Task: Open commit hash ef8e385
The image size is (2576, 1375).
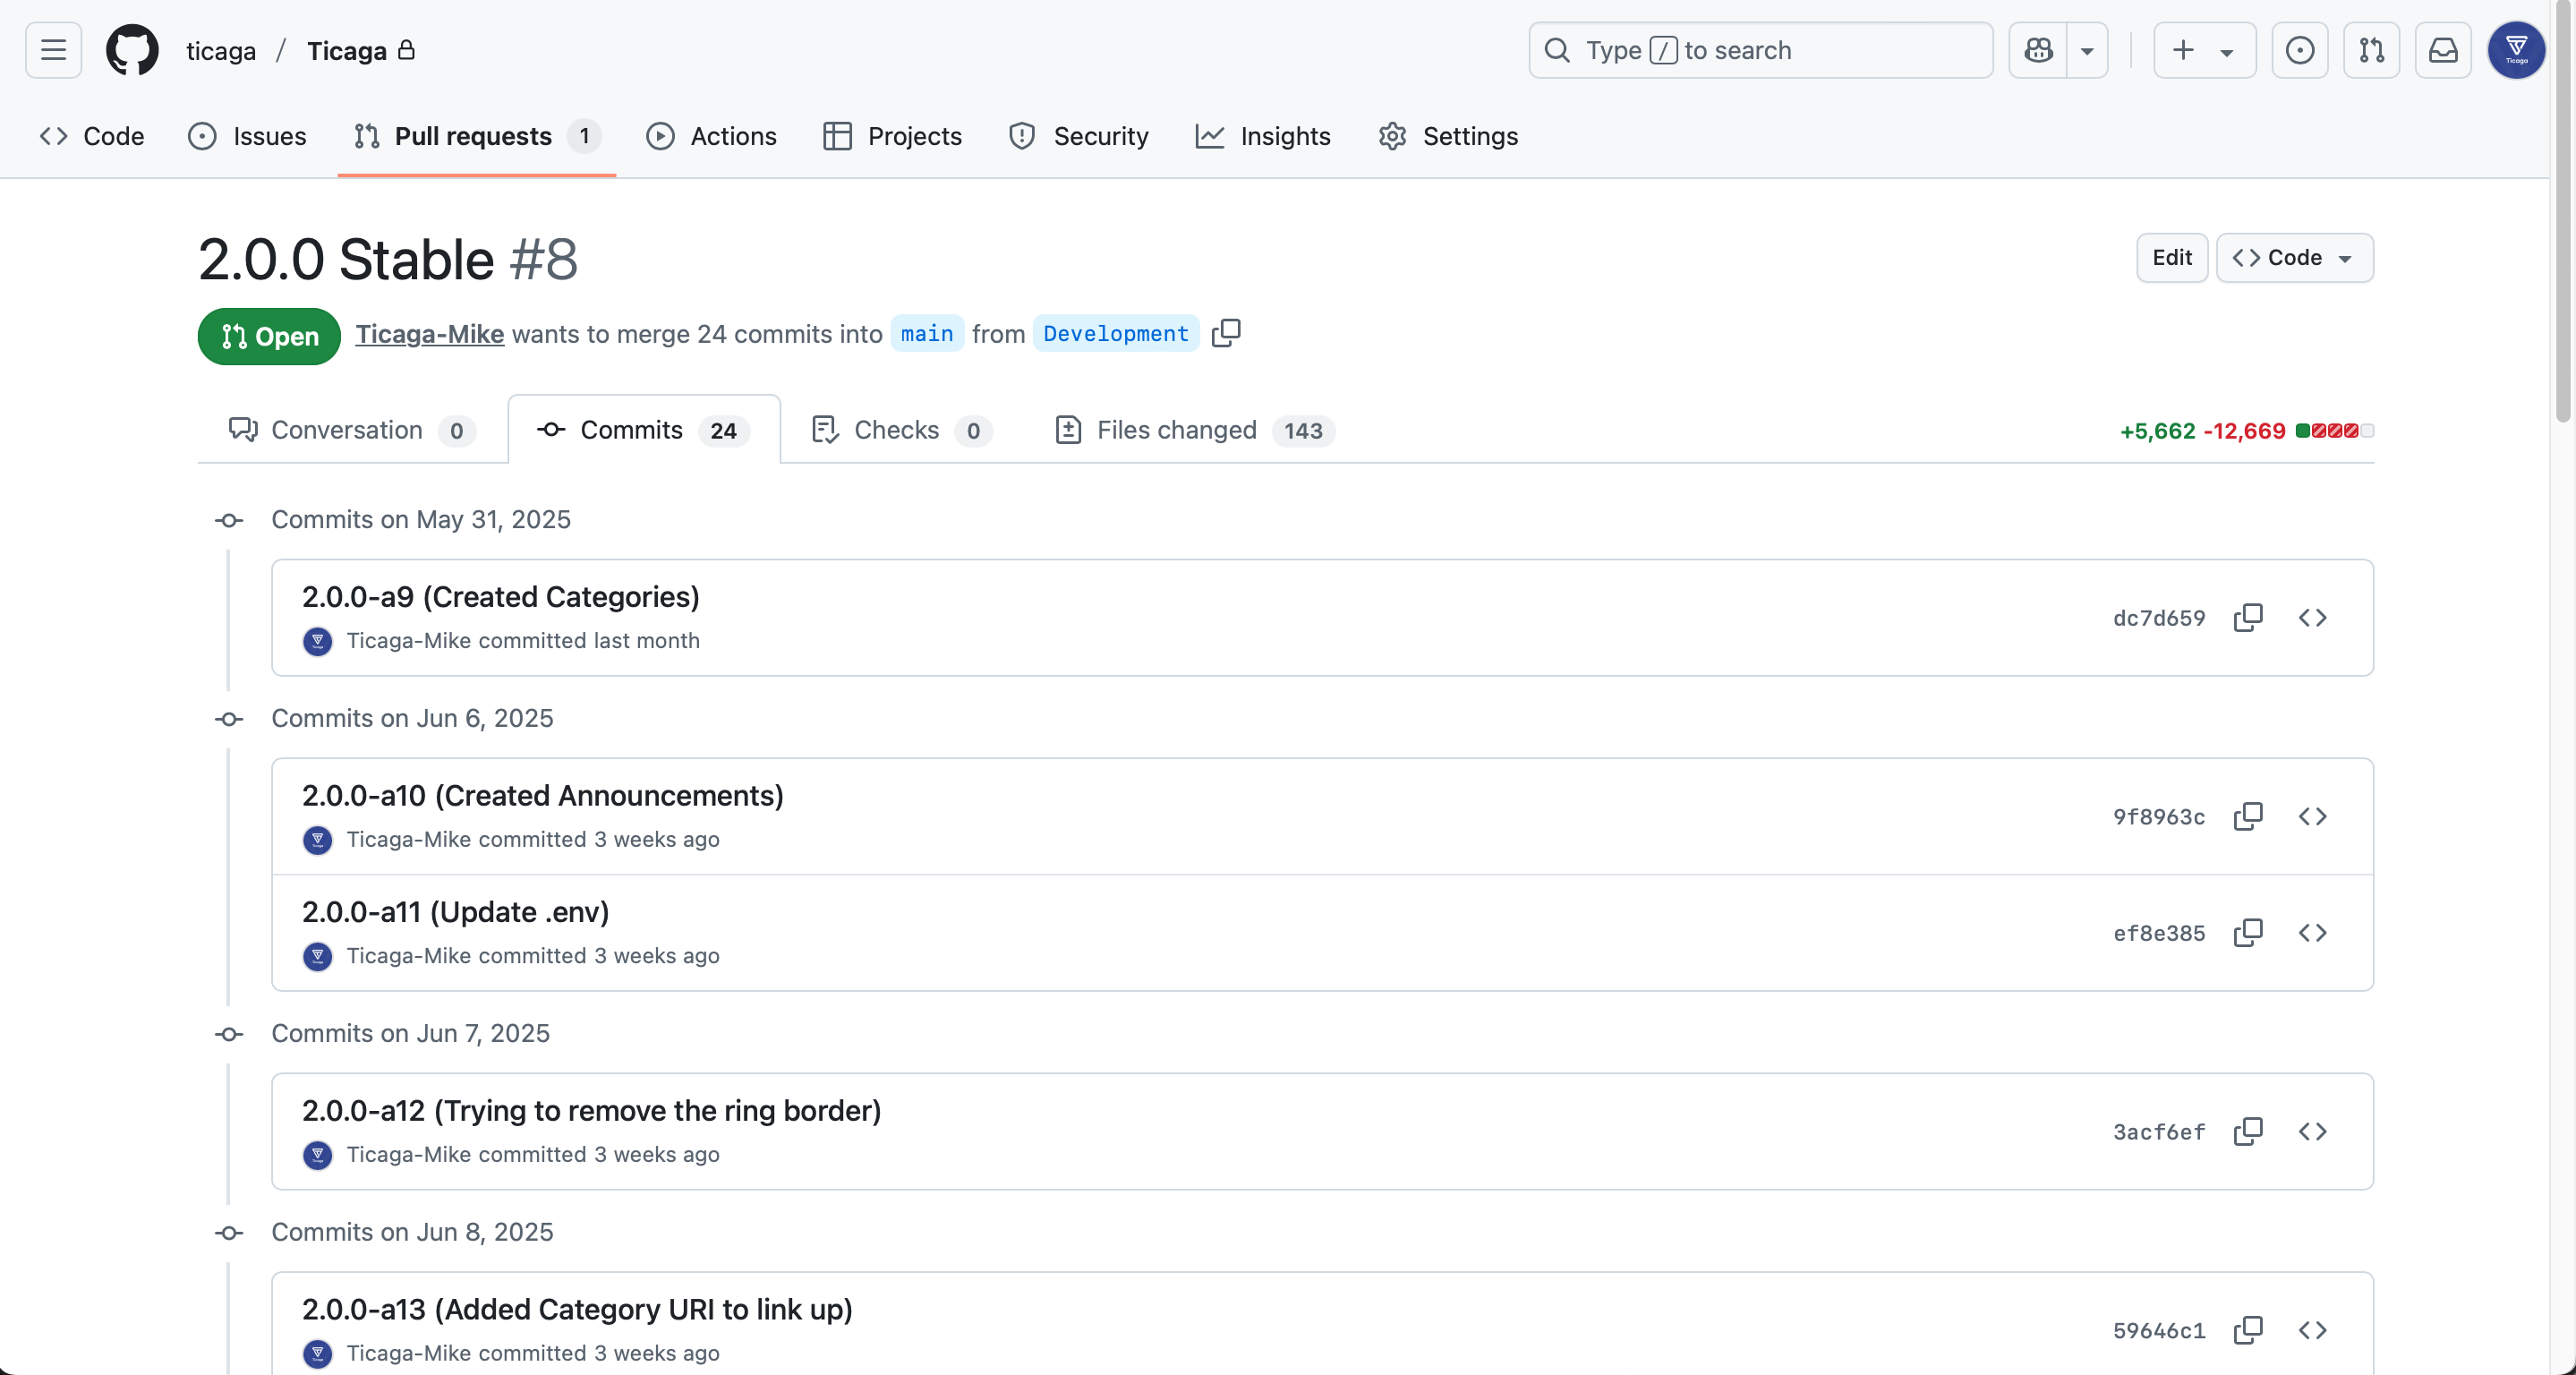Action: click(2158, 933)
